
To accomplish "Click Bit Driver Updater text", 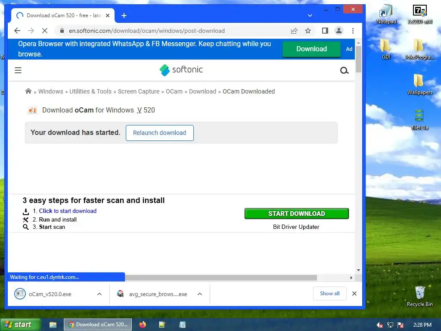I will coord(296,227).
